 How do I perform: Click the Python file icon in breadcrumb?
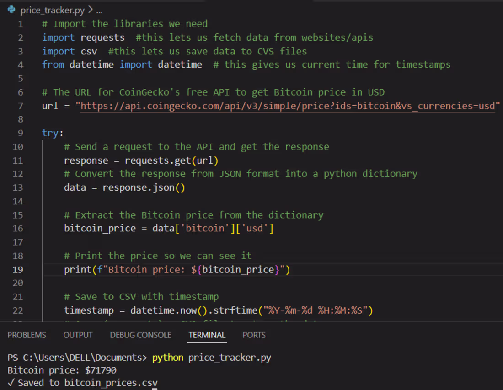11,10
